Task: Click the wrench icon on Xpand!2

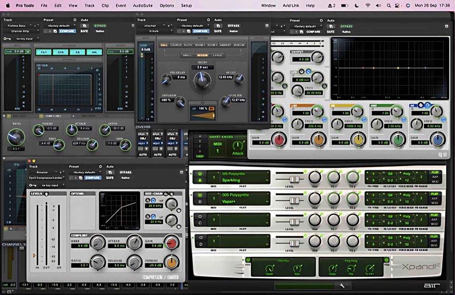Action: (x=343, y=286)
